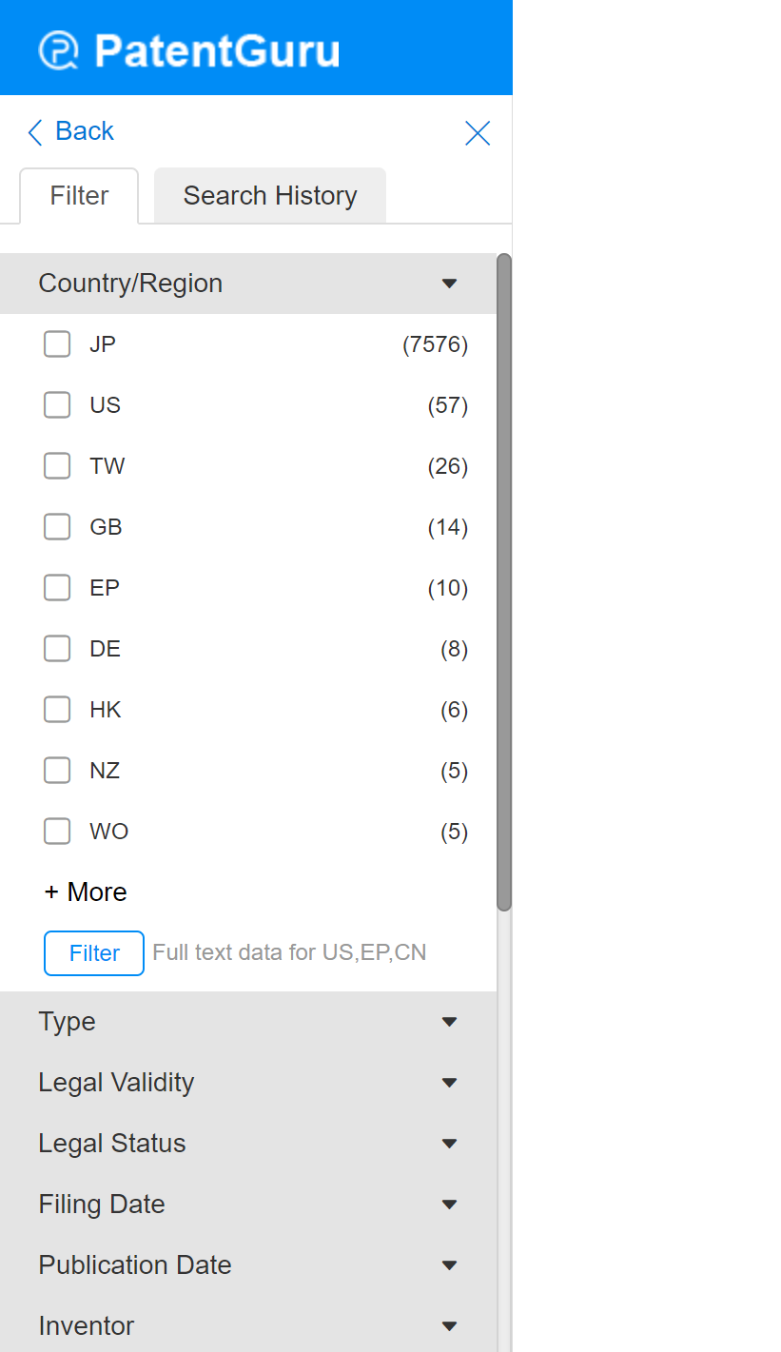Check the JP country checkbox
Viewport: 781px width, 1352px height.
click(x=57, y=344)
